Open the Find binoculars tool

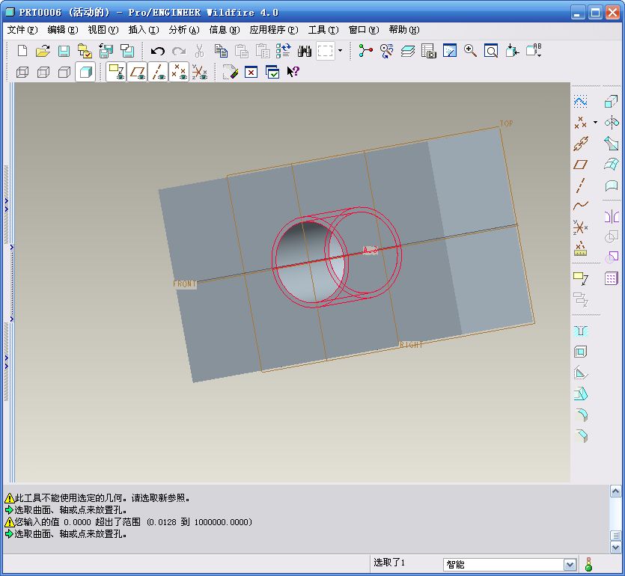point(305,51)
